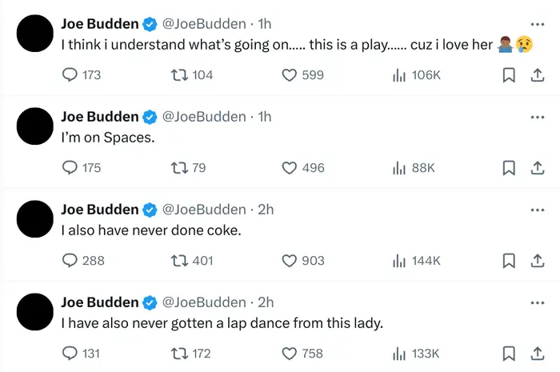This screenshot has height=372, width=560.
Task: Open the 2h timestamp on "lap dance" tweet
Action: [x=266, y=302]
